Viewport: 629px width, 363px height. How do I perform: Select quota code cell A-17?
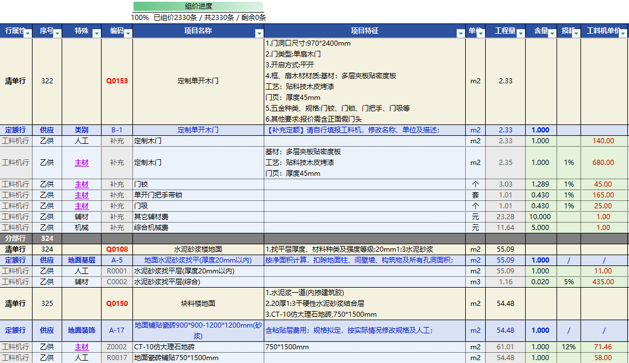coord(117,330)
